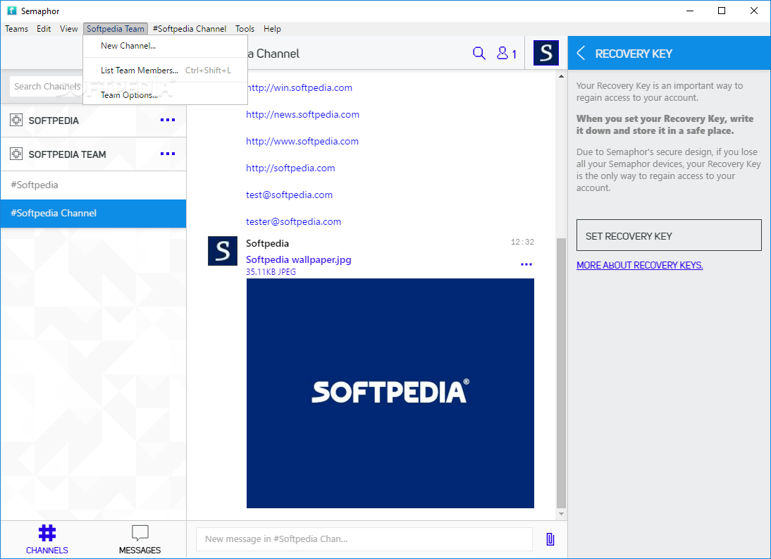771x559 pixels.
Task: Click scrollbar down arrow in chat
Action: pyautogui.click(x=561, y=514)
